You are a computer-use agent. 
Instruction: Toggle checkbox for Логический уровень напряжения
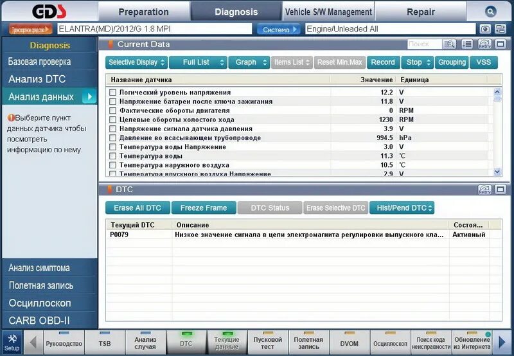click(x=113, y=93)
